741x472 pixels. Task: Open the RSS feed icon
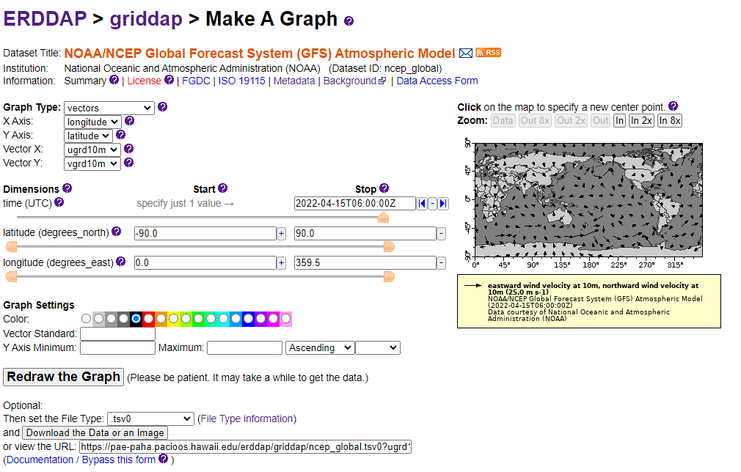coord(488,52)
